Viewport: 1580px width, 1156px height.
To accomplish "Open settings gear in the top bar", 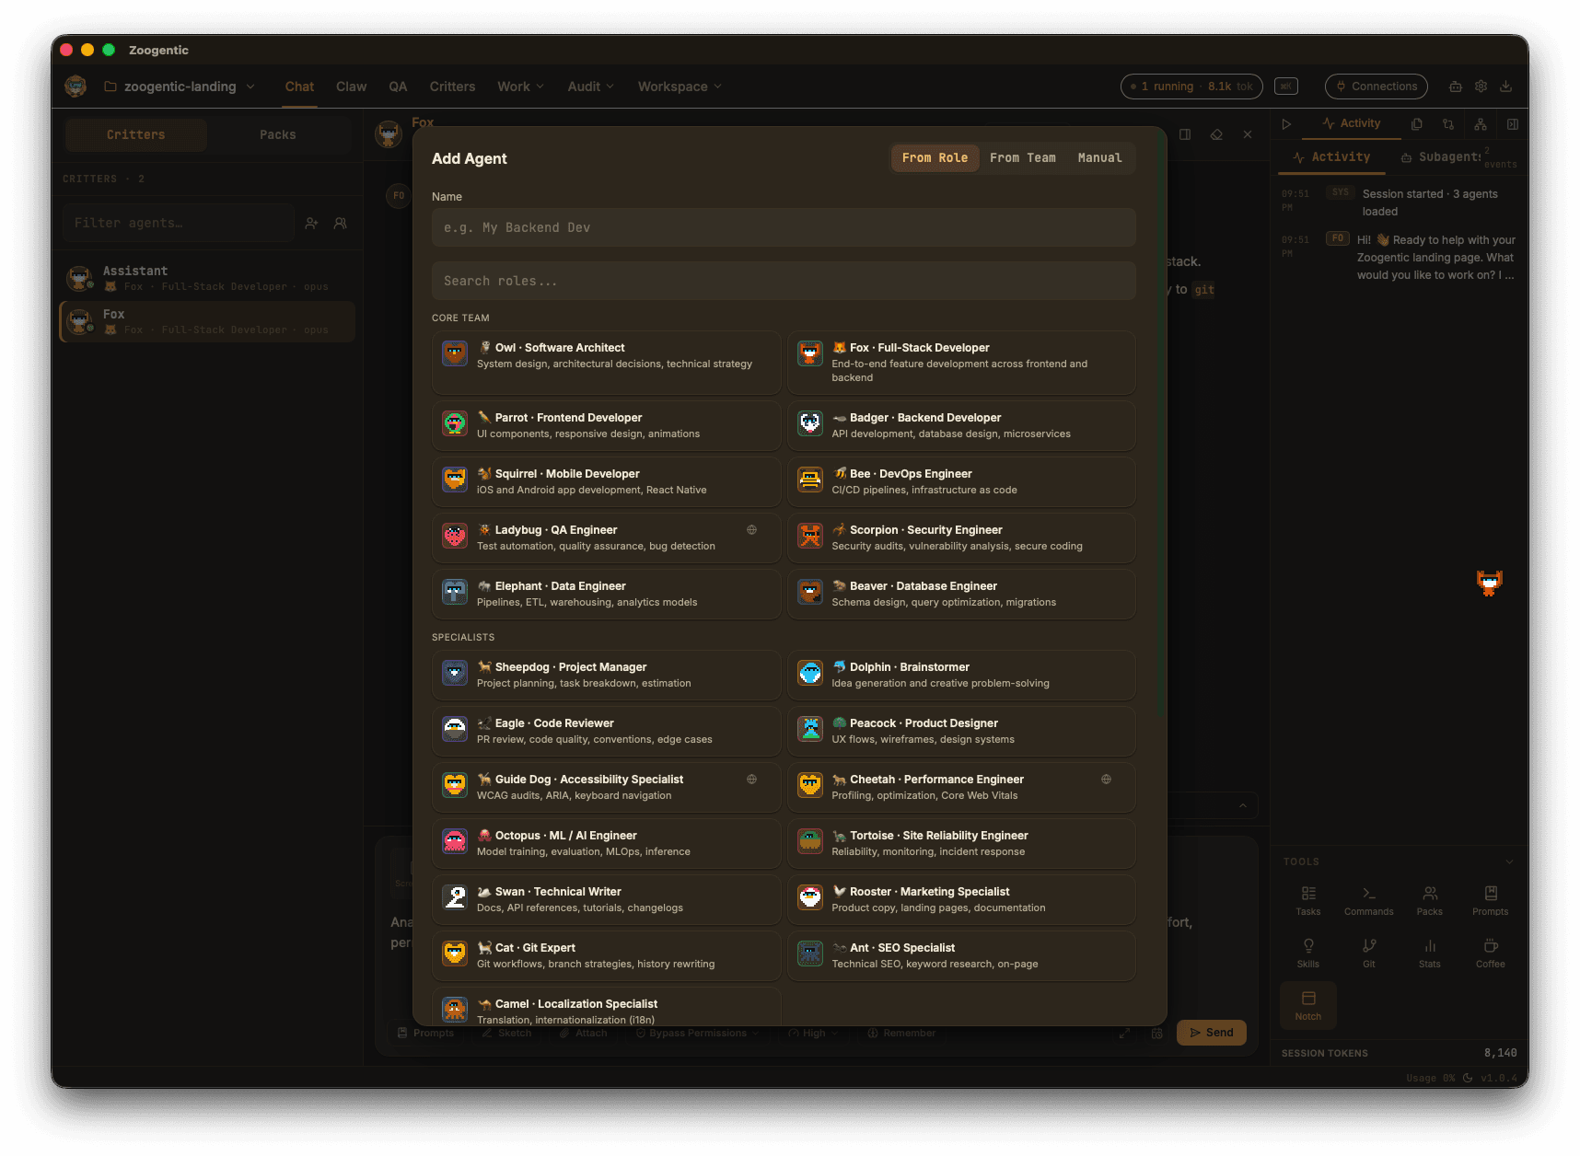I will [x=1481, y=87].
